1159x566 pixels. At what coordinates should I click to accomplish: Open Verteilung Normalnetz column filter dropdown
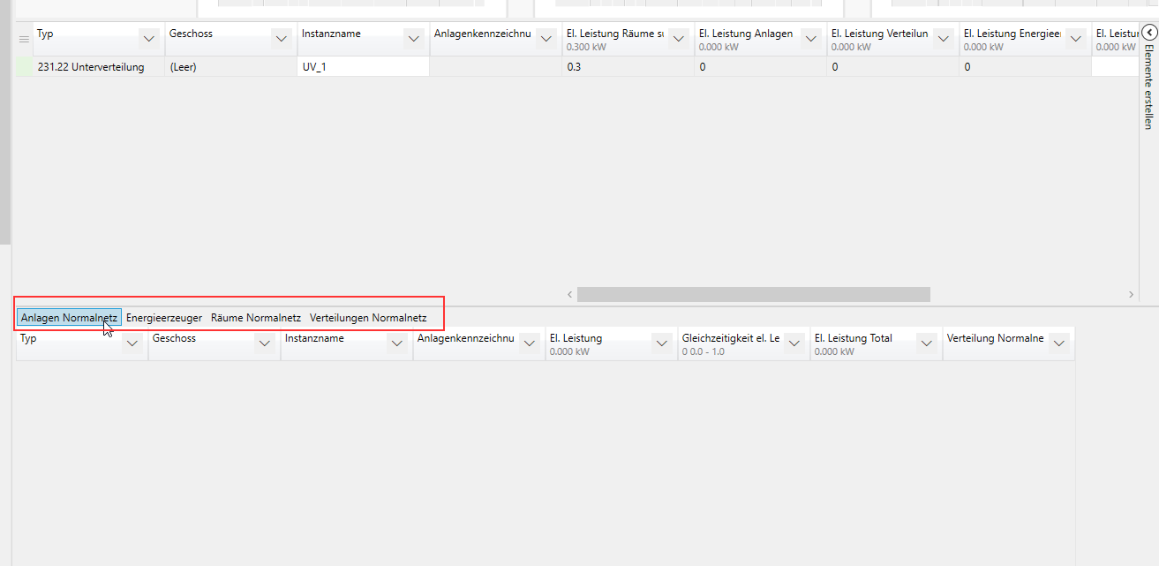[1059, 343]
